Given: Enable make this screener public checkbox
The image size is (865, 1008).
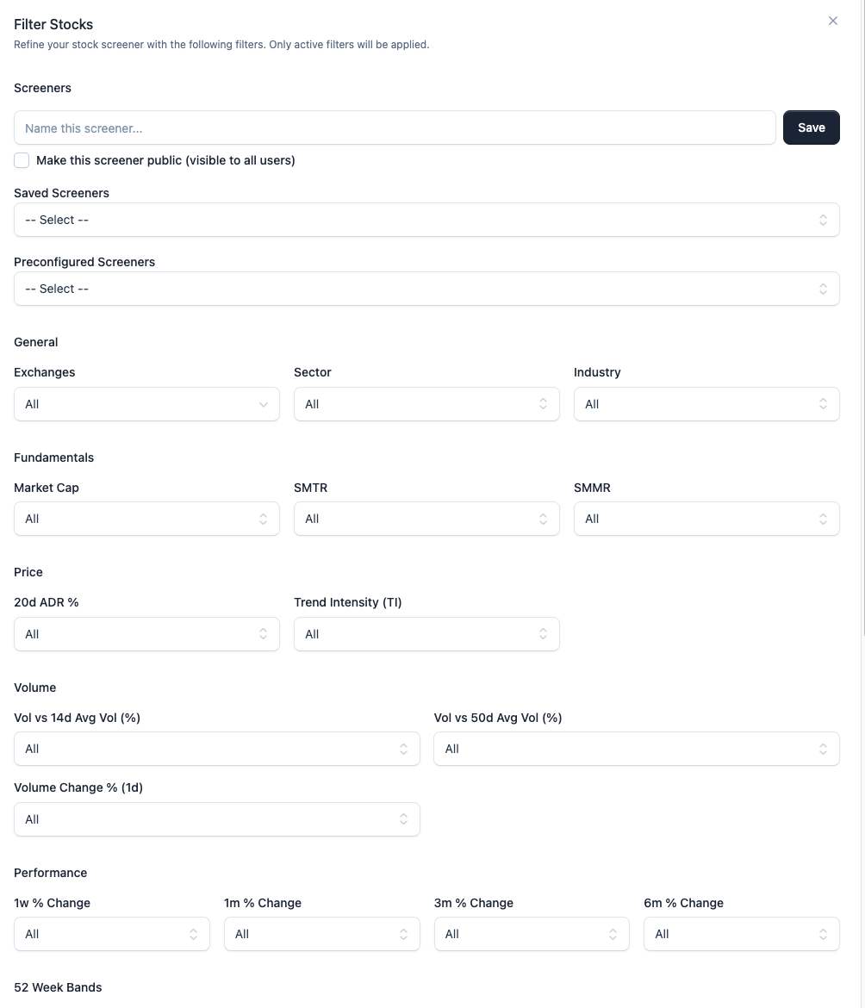Looking at the screenshot, I should pyautogui.click(x=22, y=160).
